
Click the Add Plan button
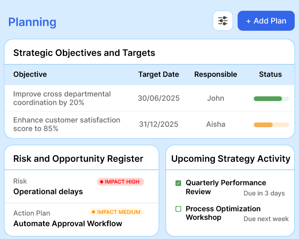click(x=266, y=21)
